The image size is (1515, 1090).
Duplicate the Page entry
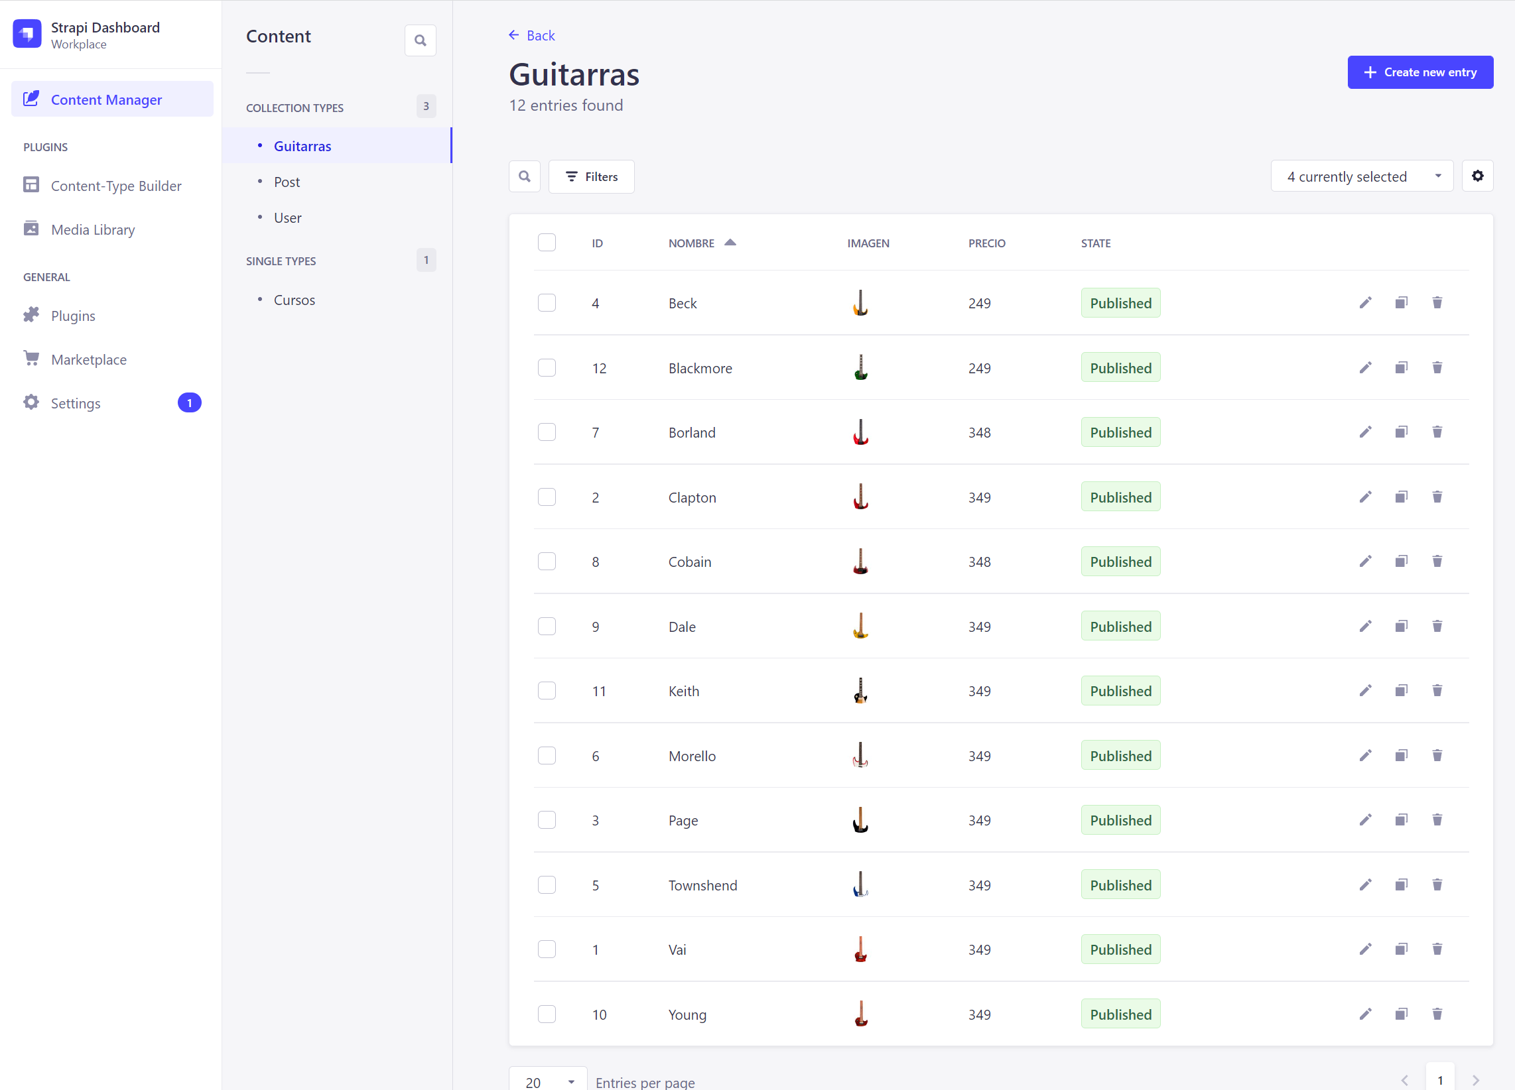point(1401,819)
